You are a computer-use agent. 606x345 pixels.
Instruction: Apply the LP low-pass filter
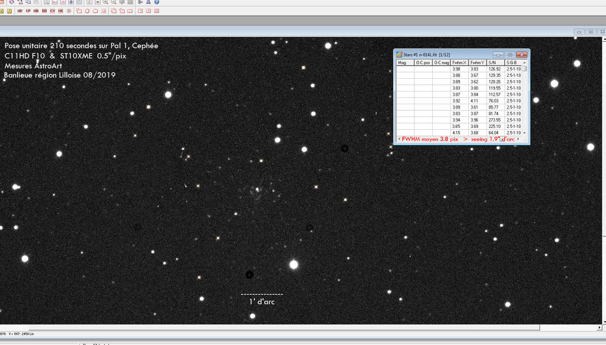(x=28, y=11)
